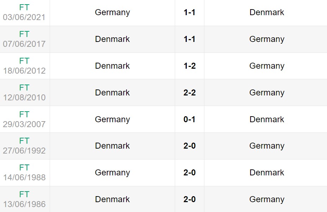Open the 2-0 score from 13/06/1986

(x=190, y=199)
